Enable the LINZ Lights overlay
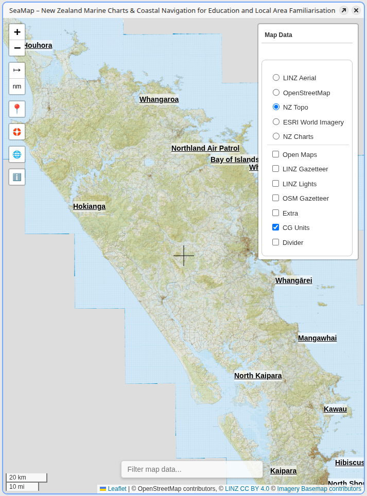This screenshot has height=496, width=367. point(276,184)
